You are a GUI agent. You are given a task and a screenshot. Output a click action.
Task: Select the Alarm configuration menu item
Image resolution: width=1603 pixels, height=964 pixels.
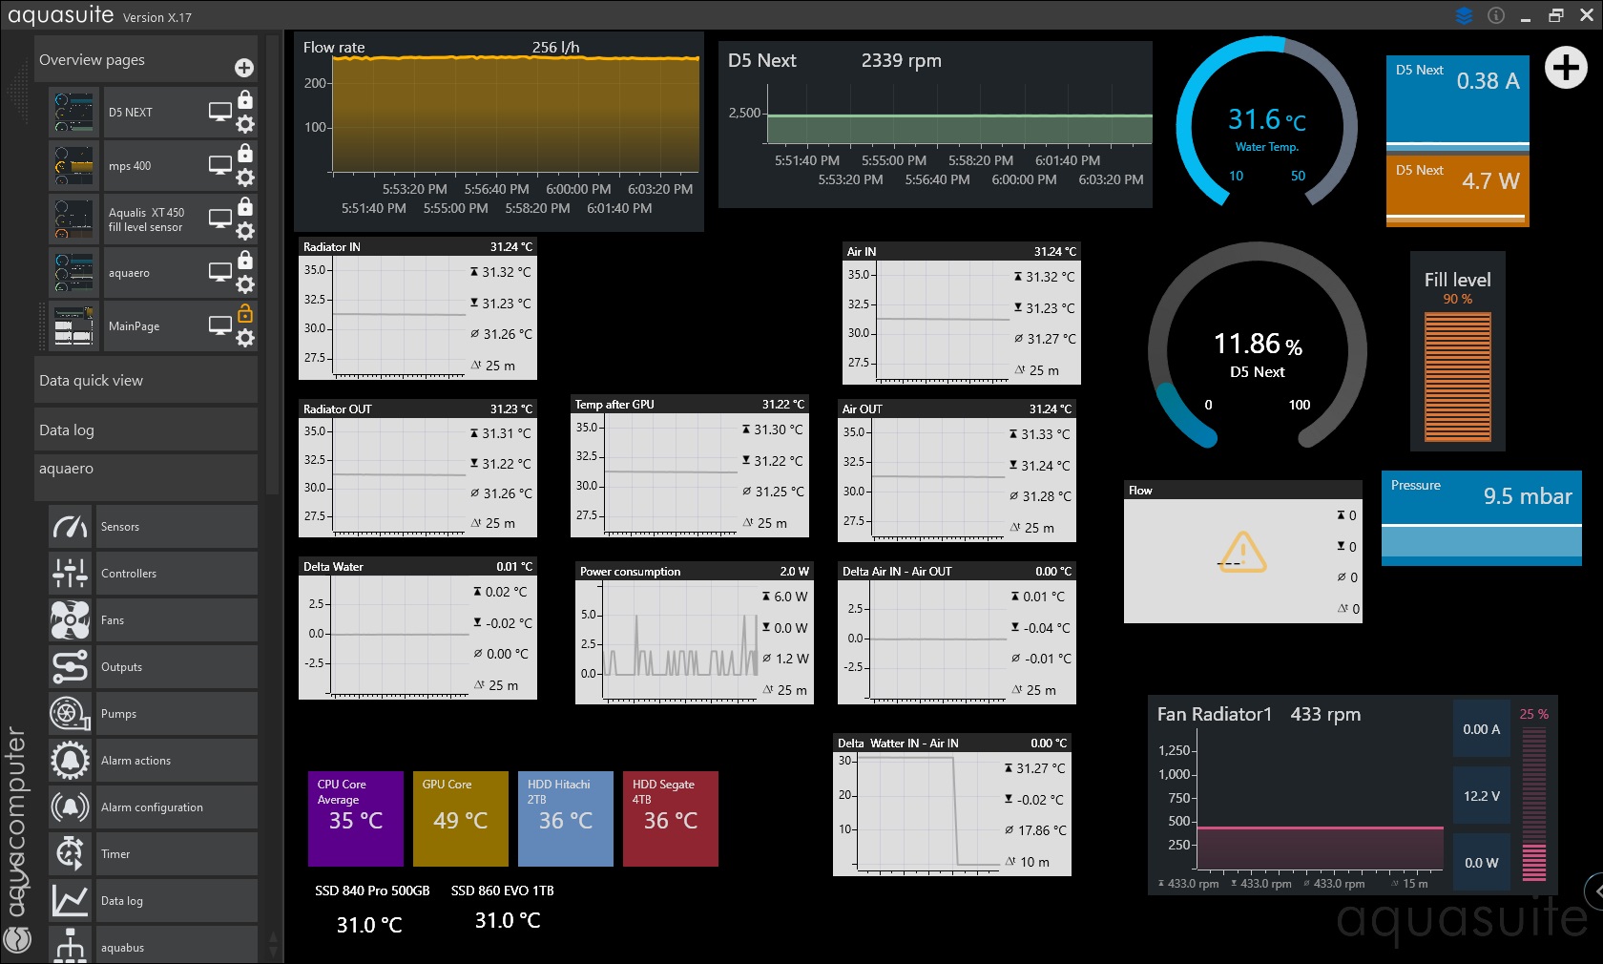click(177, 807)
